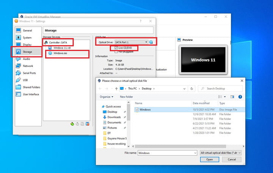Refresh the Desktop folder listing
The image size is (273, 173).
point(192,89)
